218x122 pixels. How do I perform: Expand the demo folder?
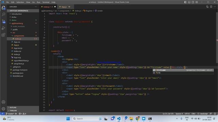pos(23,20)
